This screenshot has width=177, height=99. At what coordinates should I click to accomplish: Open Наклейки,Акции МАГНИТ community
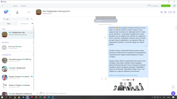pyautogui.click(x=17, y=60)
